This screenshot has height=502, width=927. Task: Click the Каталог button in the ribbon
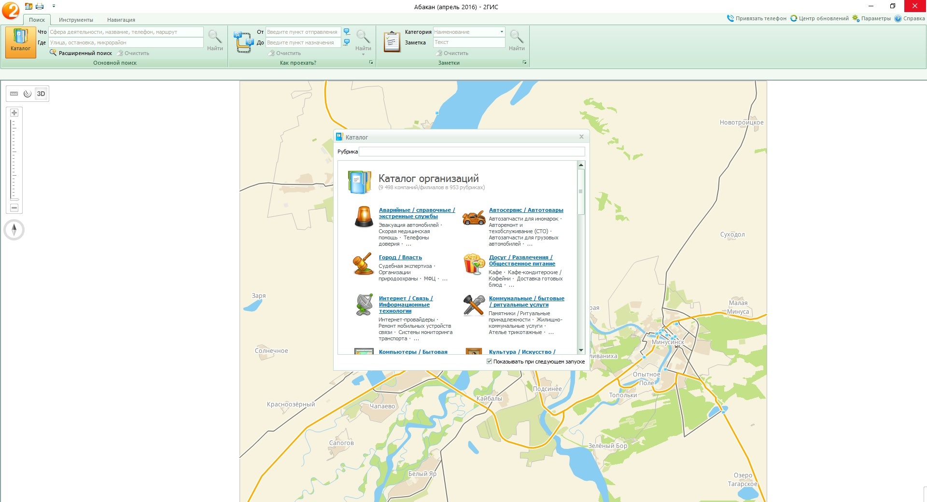(20, 42)
